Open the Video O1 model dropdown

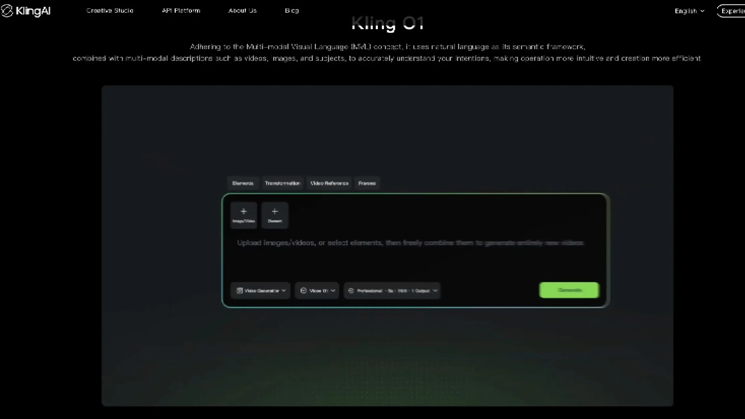point(317,290)
